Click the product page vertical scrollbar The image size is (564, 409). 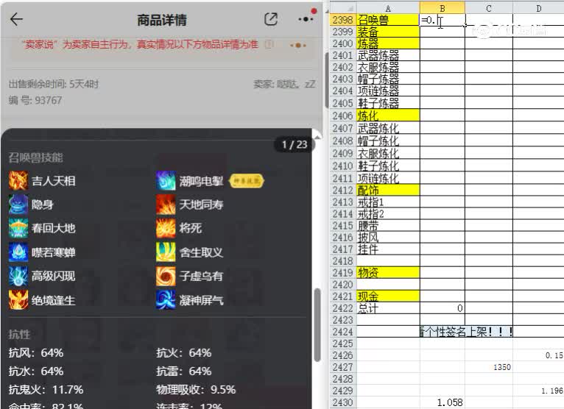click(x=327, y=79)
